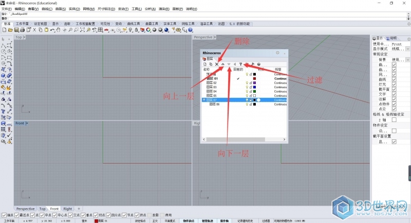Screen dimensions: 411x223
Task: Toggle the 四分点 osnap checkbox
Action: pos(108,215)
